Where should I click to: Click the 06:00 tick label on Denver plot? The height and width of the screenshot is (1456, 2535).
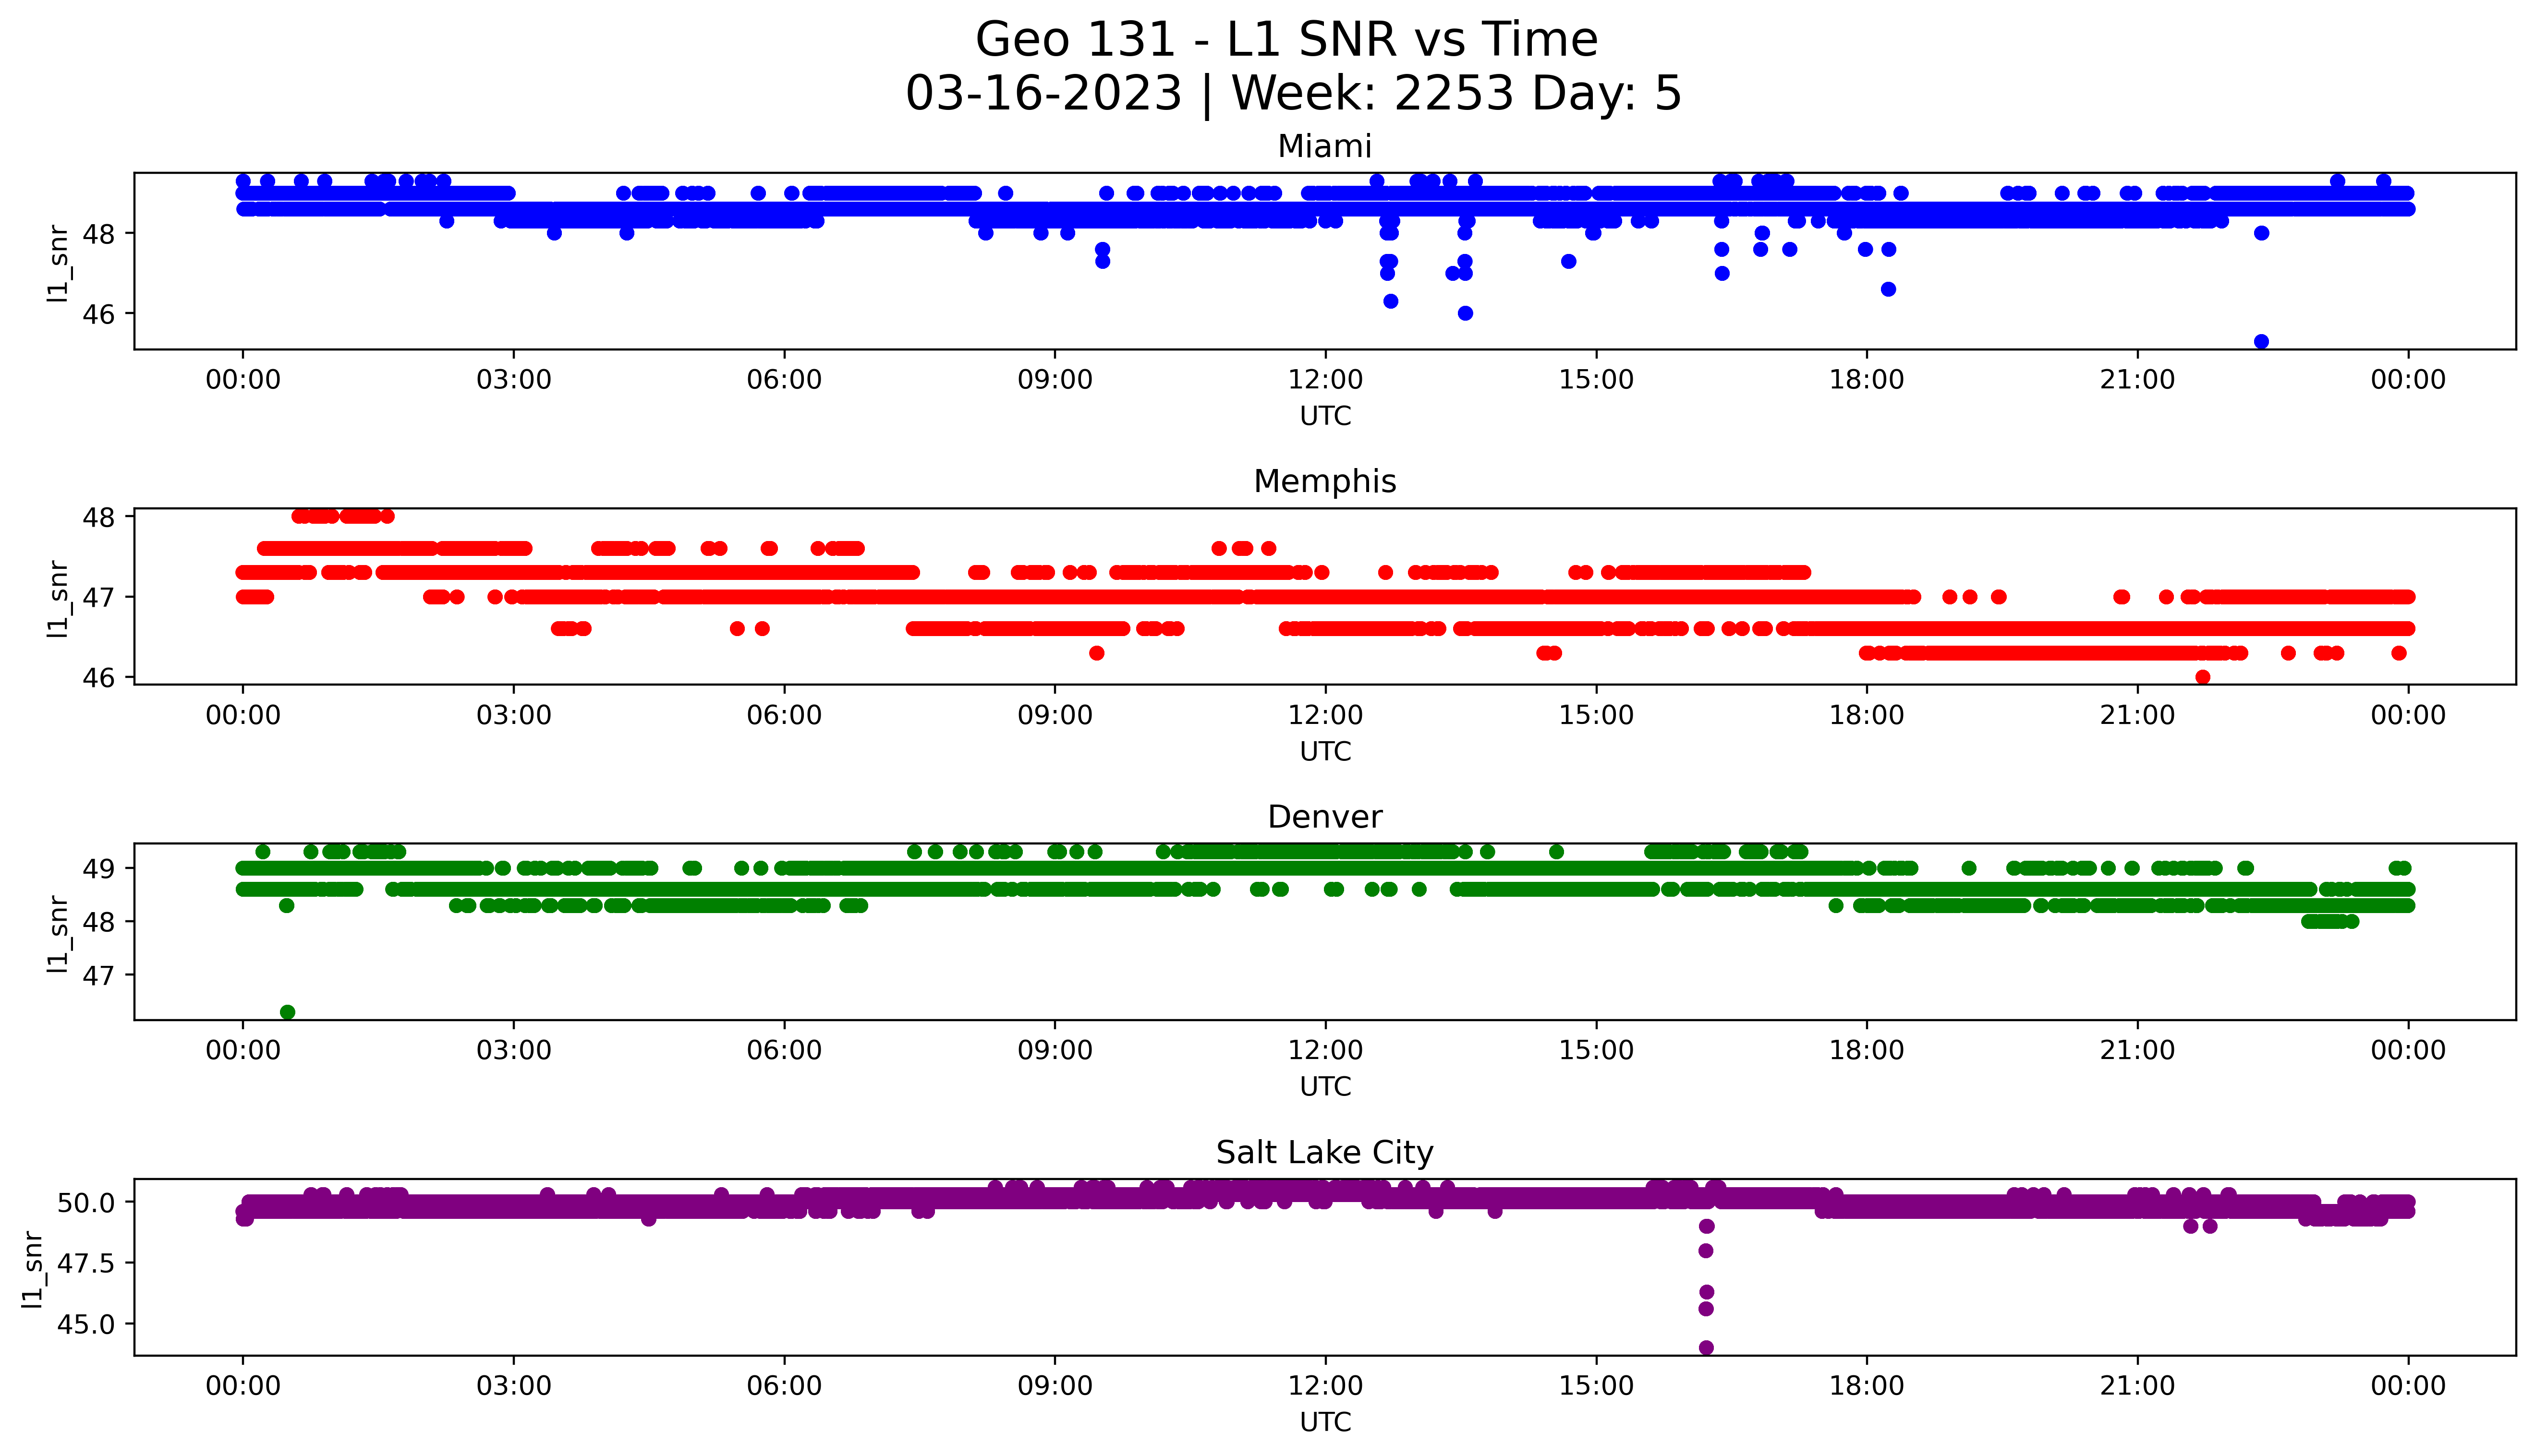tap(784, 1051)
